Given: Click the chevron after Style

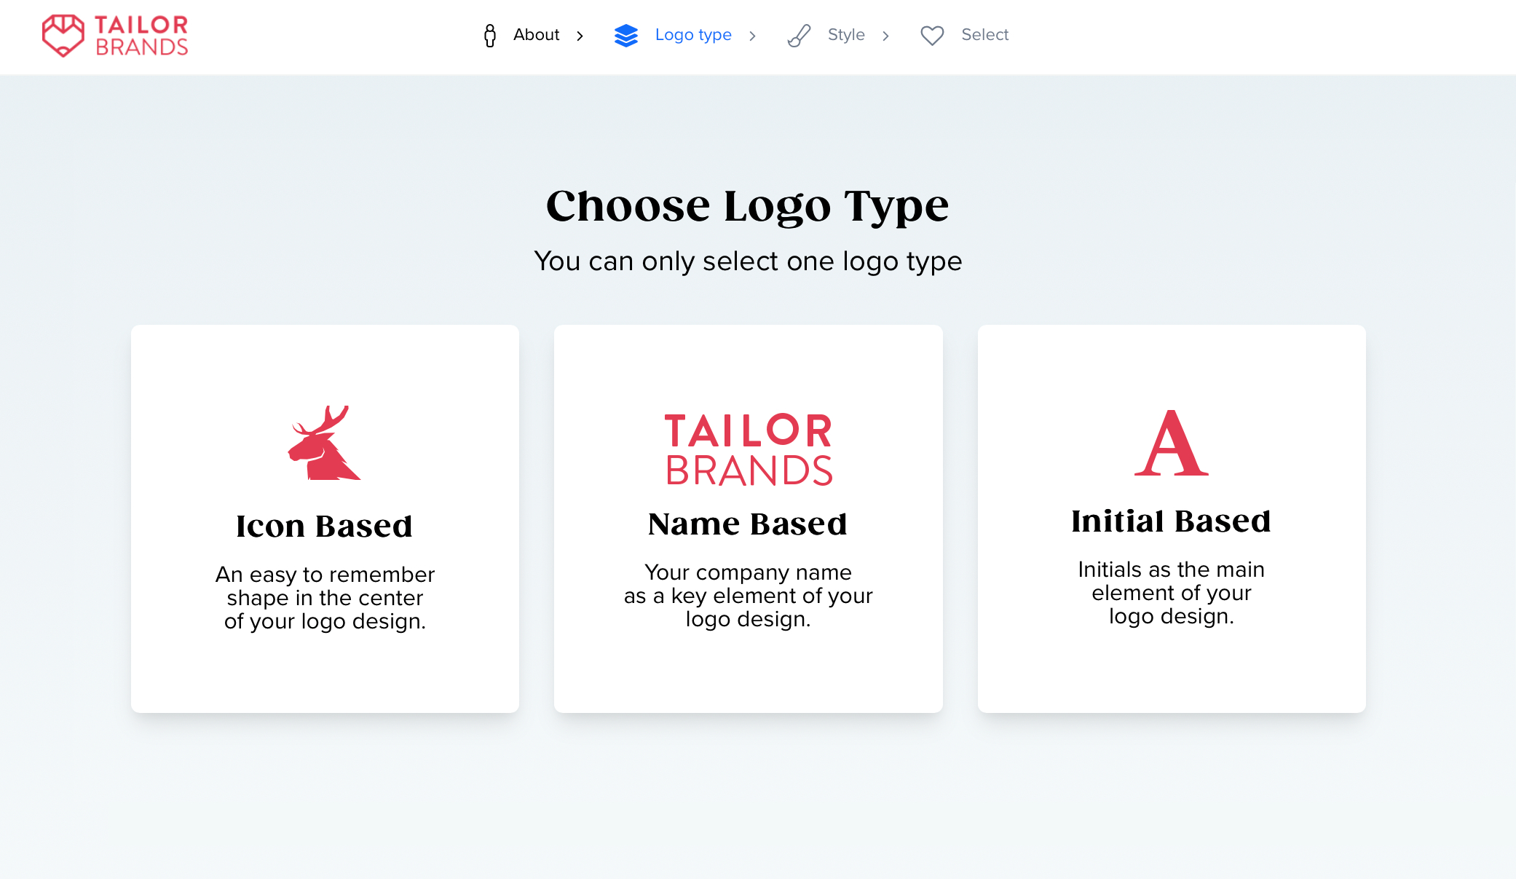Looking at the screenshot, I should (x=885, y=36).
